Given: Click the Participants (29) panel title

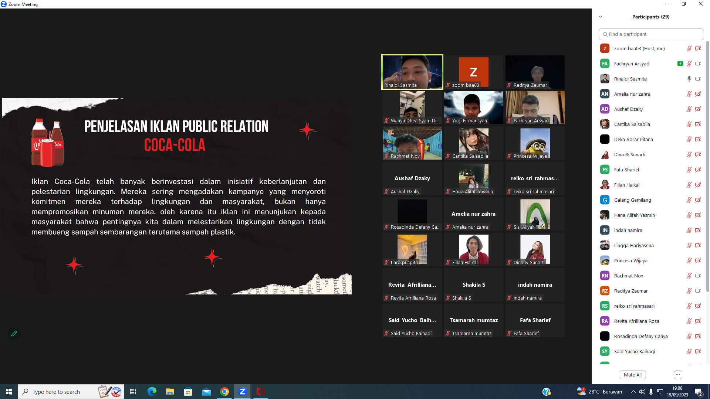Looking at the screenshot, I should point(651,17).
